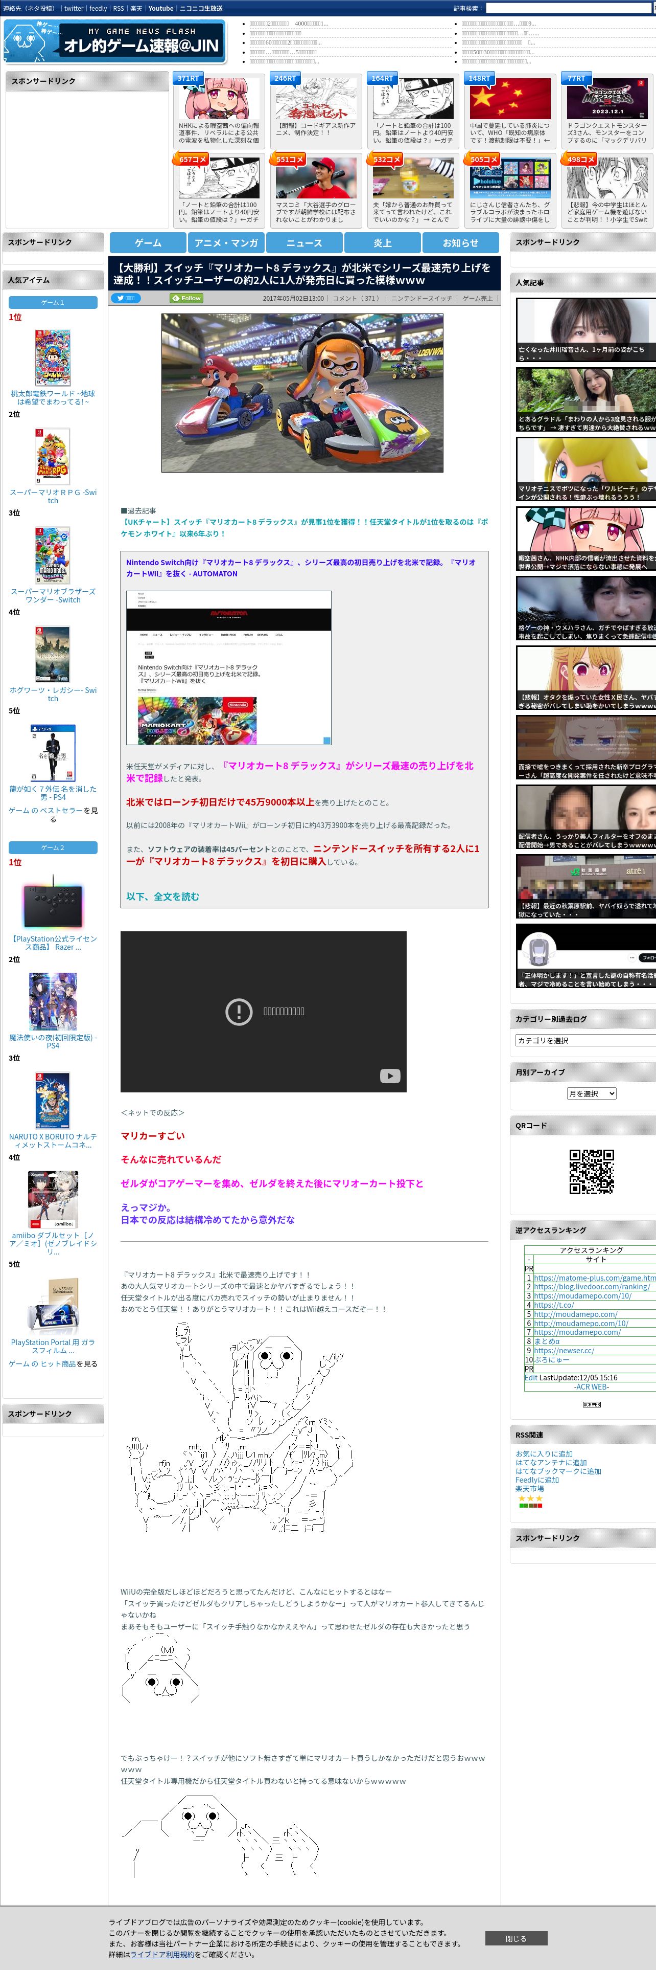
Task: Click the video error exclamation icon
Action: (x=239, y=1012)
